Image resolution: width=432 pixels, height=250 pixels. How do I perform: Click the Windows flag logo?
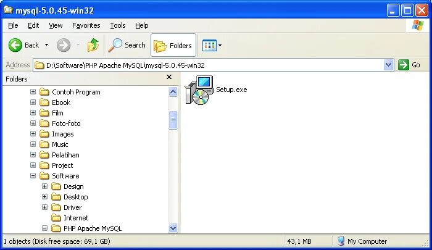pyautogui.click(x=418, y=25)
